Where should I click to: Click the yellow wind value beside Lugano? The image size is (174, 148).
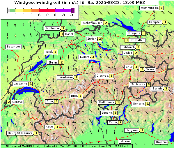pos(116,113)
